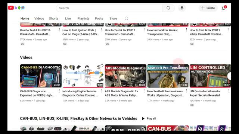Open notifications bell icon
239x134 pixels.
click(224, 8)
